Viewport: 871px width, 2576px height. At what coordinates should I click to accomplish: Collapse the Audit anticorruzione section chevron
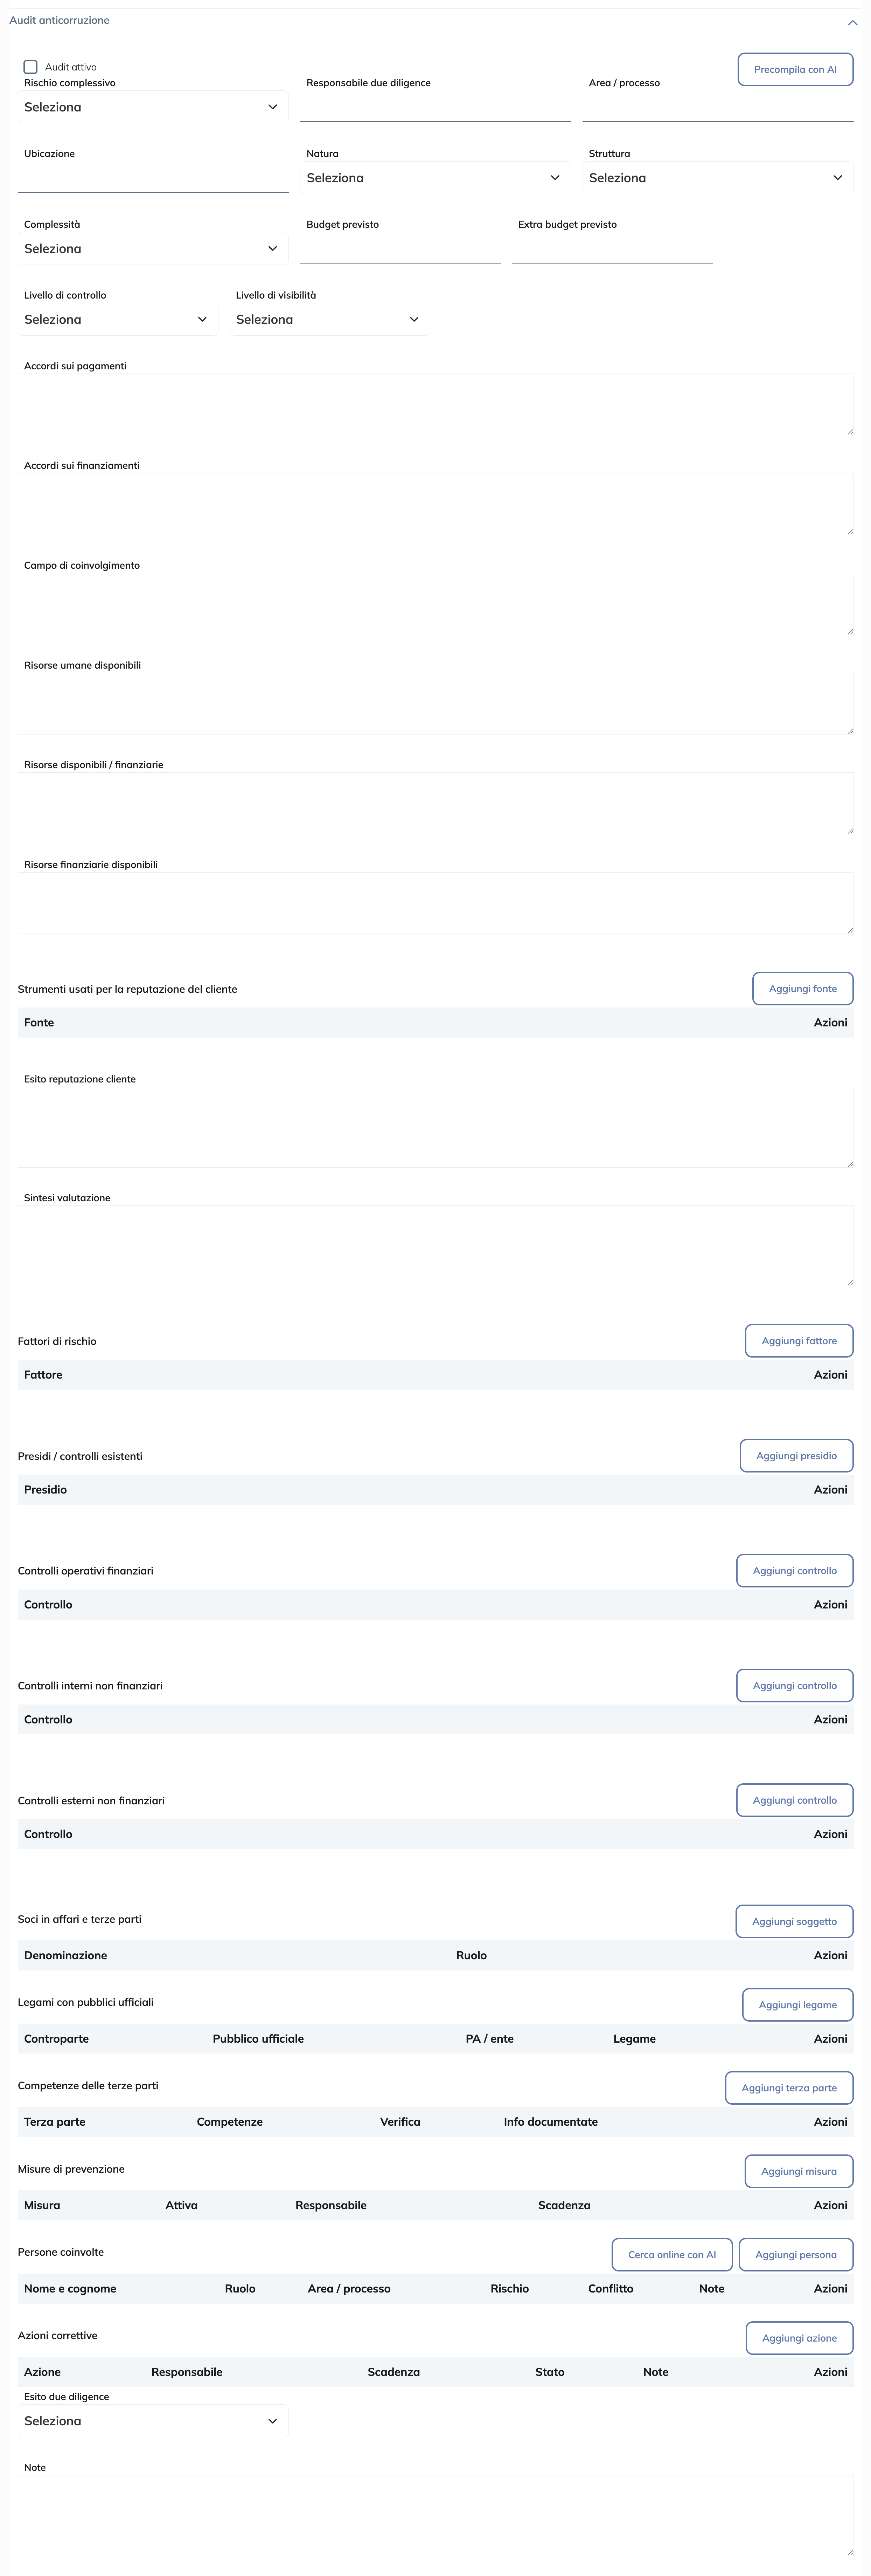pos(852,22)
